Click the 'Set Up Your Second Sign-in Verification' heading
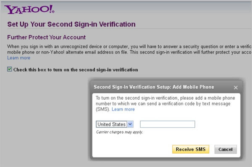 71,24
